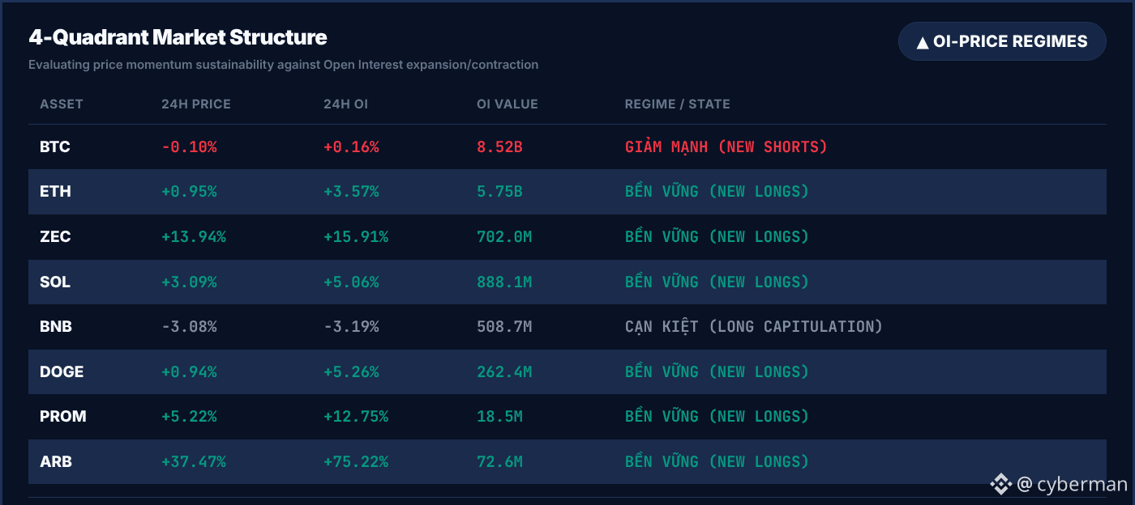Click the OI-PRICE REGIMES button
The height and width of the screenshot is (505, 1135).
click(1002, 41)
